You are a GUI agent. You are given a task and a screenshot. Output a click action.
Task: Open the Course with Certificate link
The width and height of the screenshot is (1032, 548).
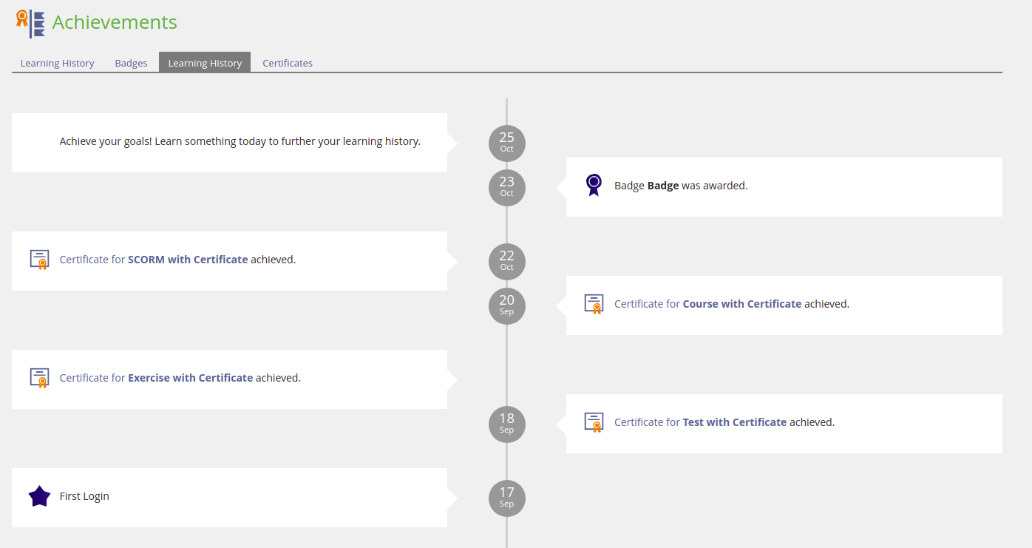coord(741,304)
